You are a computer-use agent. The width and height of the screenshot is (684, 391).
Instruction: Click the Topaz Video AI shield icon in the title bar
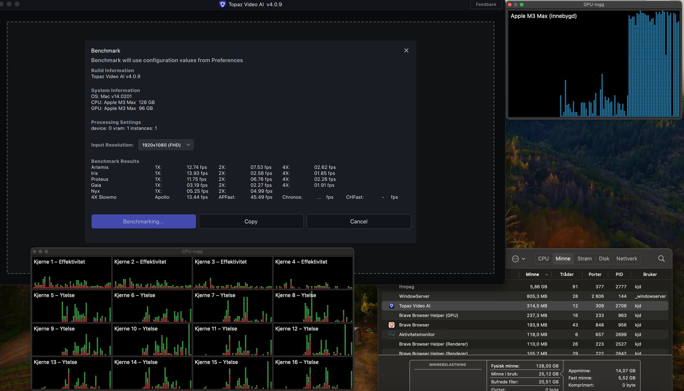point(222,5)
